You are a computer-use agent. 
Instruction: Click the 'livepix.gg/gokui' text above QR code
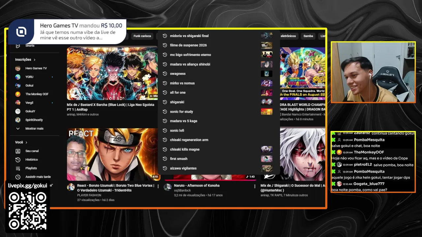27,186
